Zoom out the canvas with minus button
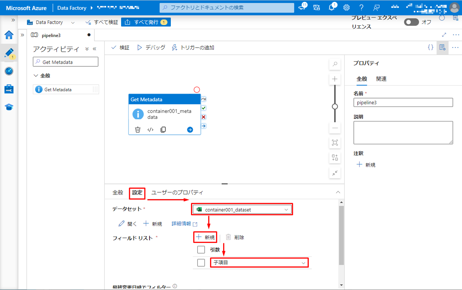Viewport: 462px width, 290px height. pyautogui.click(x=335, y=128)
